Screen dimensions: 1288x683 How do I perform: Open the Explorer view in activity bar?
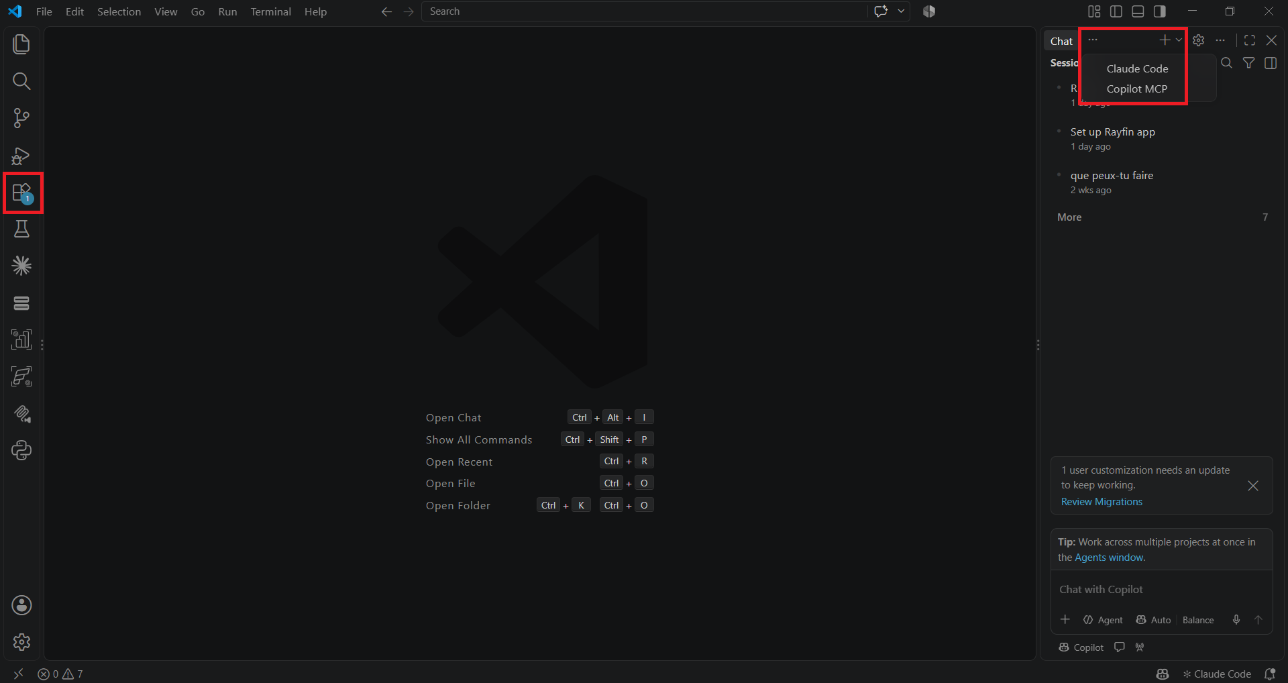[x=21, y=44]
